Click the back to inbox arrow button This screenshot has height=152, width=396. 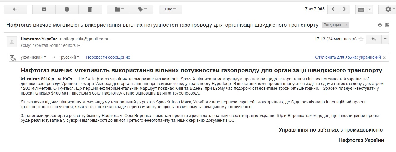(x=15, y=9)
